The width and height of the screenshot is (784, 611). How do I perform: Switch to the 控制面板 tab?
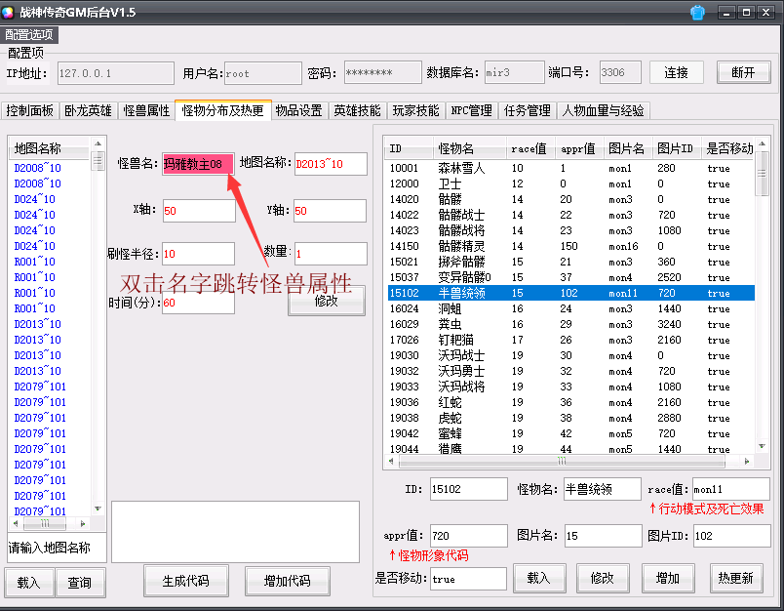tap(30, 110)
